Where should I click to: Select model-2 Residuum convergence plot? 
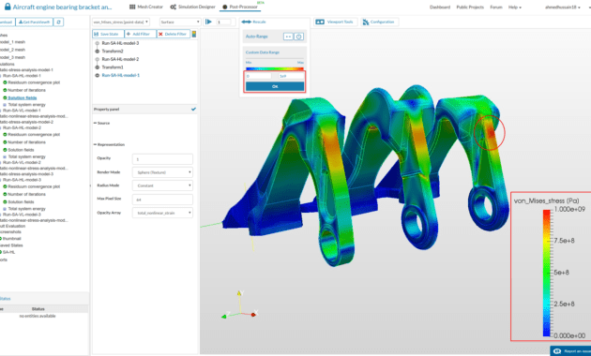tap(34, 134)
